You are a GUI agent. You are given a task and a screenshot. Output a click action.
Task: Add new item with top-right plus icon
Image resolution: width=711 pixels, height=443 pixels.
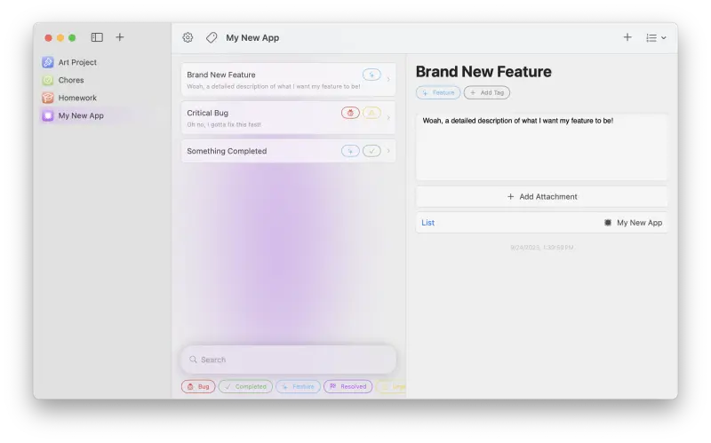point(627,37)
